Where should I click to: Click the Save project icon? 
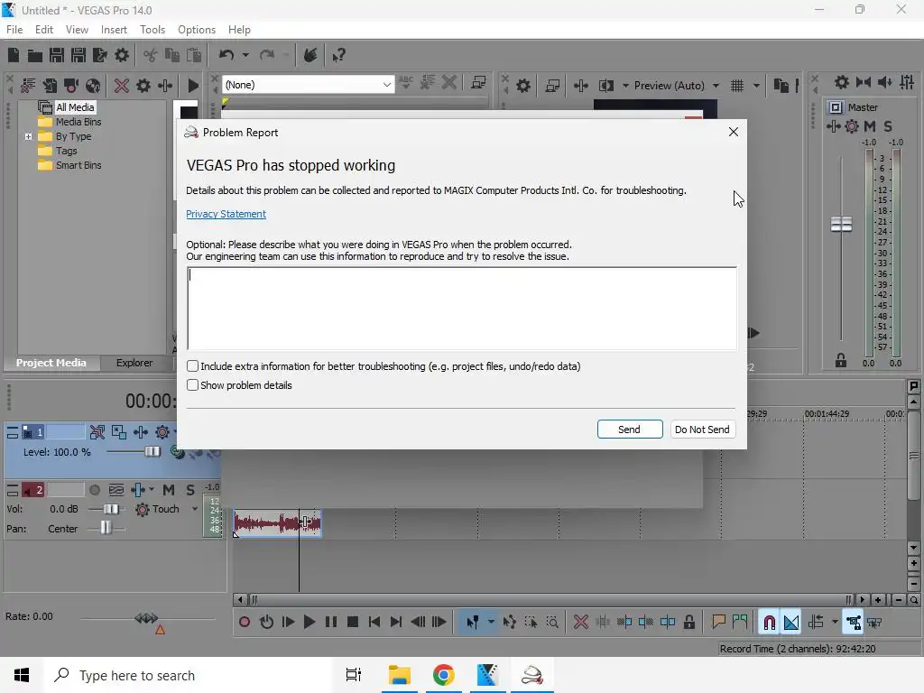click(57, 55)
